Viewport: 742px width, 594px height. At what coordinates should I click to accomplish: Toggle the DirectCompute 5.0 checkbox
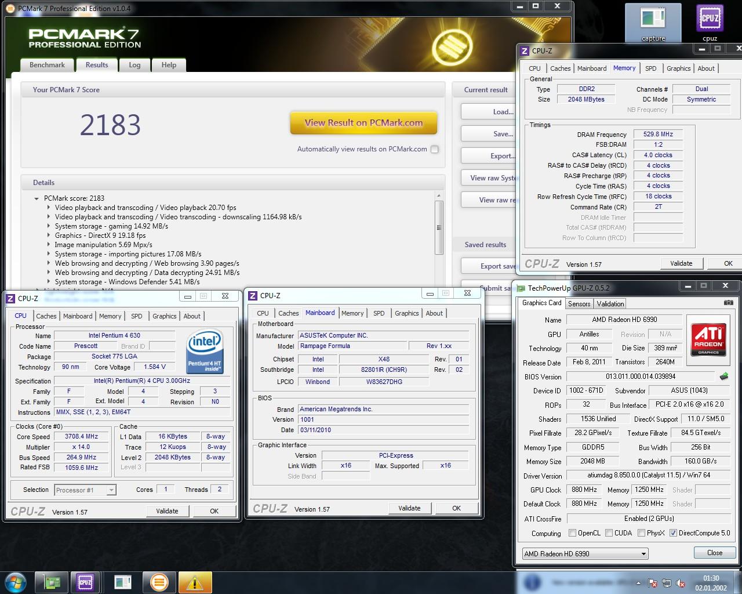point(673,533)
